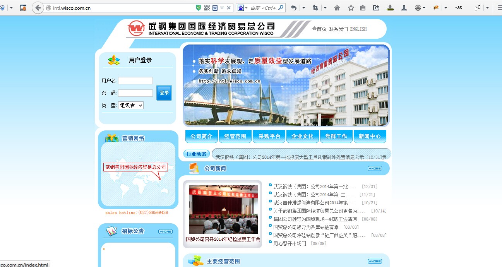Viewport: 502px width, 267px height.
Task: Open the 企业文化 navigation tab
Action: click(x=303, y=136)
